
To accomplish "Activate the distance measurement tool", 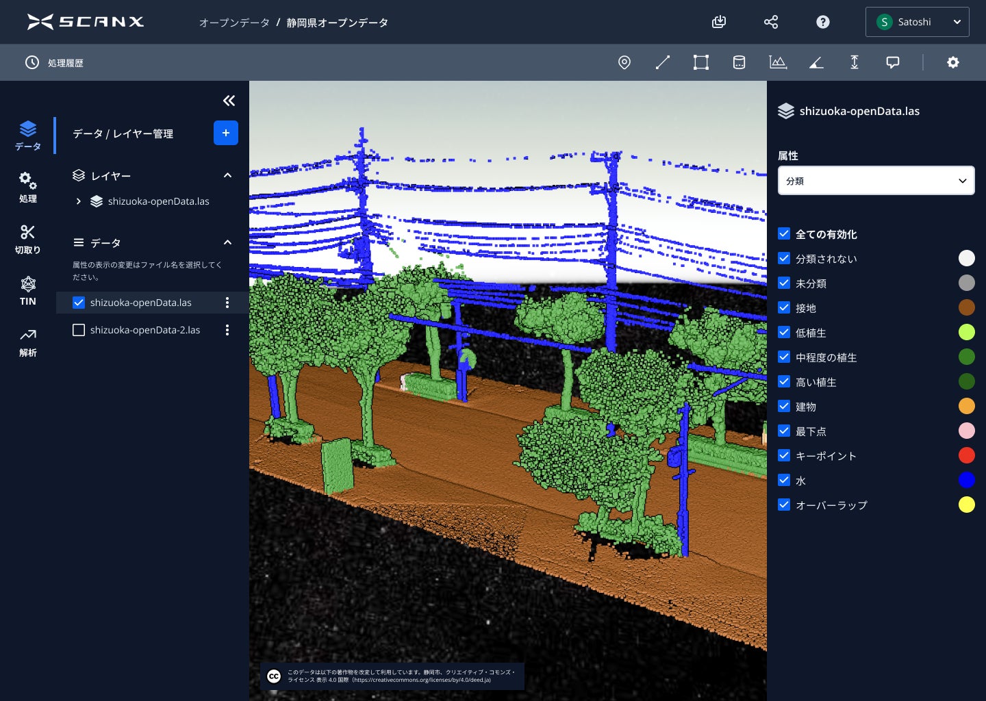I will pos(663,62).
